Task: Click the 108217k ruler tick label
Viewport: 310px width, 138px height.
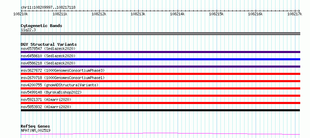Action: (x=295, y=14)
